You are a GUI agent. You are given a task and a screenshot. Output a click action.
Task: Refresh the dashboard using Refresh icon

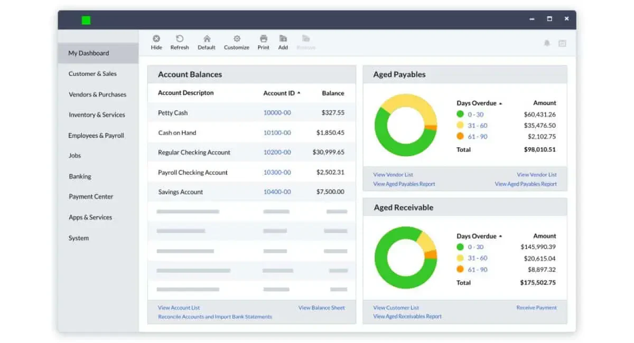[x=180, y=39]
